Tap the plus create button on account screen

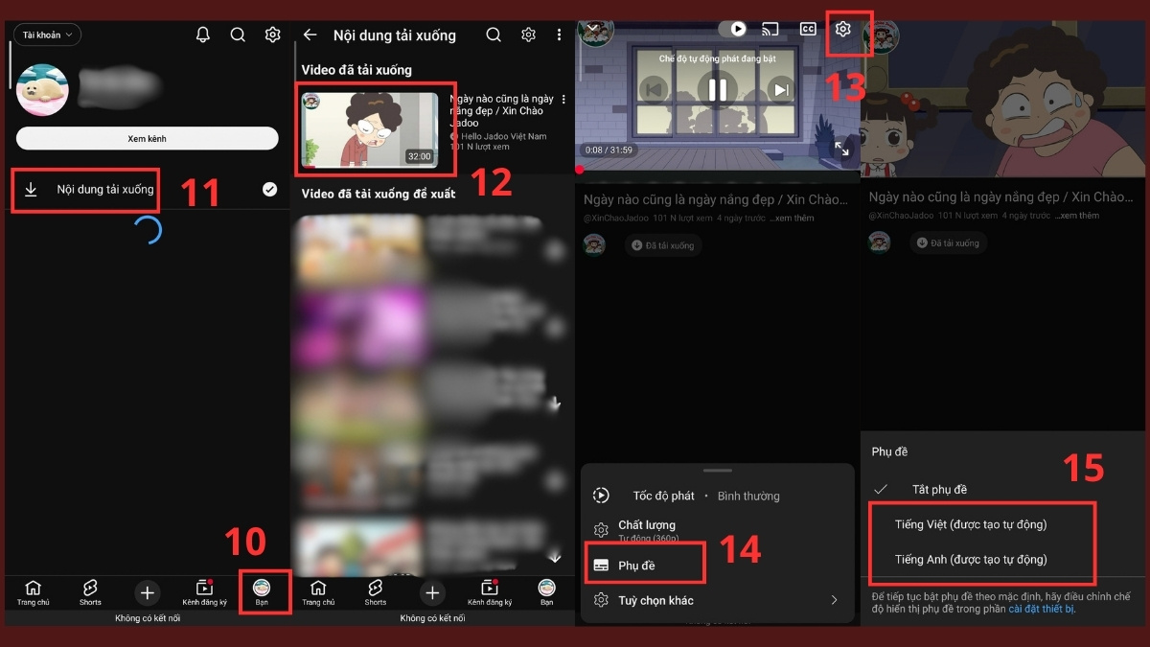[x=147, y=592]
